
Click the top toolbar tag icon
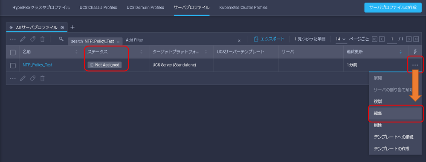tap(32, 39)
